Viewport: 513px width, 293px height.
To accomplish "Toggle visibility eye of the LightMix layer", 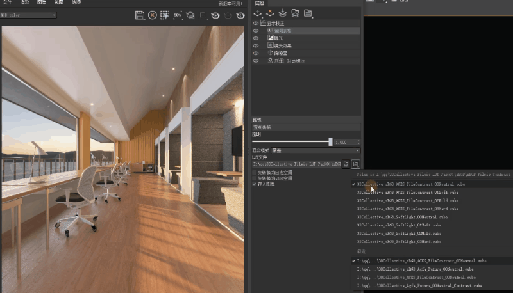I will tap(256, 61).
